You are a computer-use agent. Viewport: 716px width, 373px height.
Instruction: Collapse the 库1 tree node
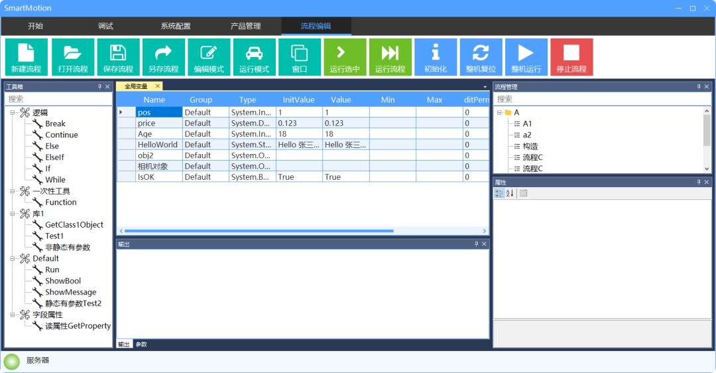click(13, 214)
